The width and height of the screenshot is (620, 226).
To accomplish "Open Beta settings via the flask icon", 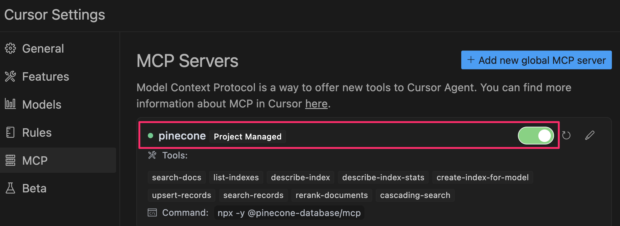I will 10,188.
